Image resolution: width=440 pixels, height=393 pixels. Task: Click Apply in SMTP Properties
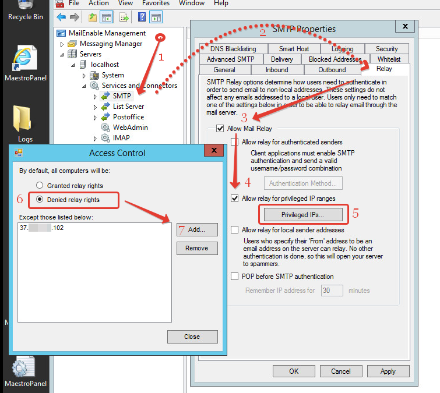point(388,371)
